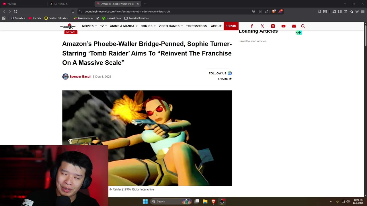Click the Tomb Raider article image
Image resolution: width=367 pixels, height=206 pixels.
(147, 138)
